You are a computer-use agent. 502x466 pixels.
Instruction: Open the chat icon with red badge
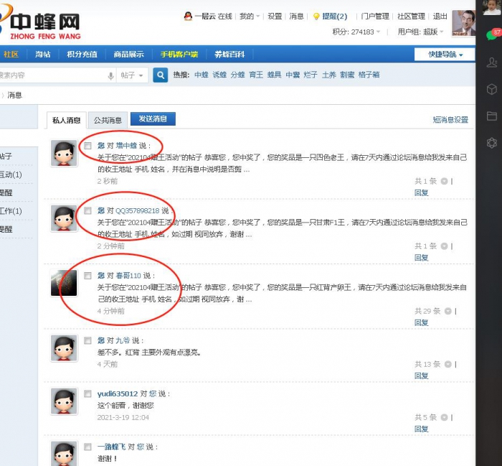click(x=492, y=35)
